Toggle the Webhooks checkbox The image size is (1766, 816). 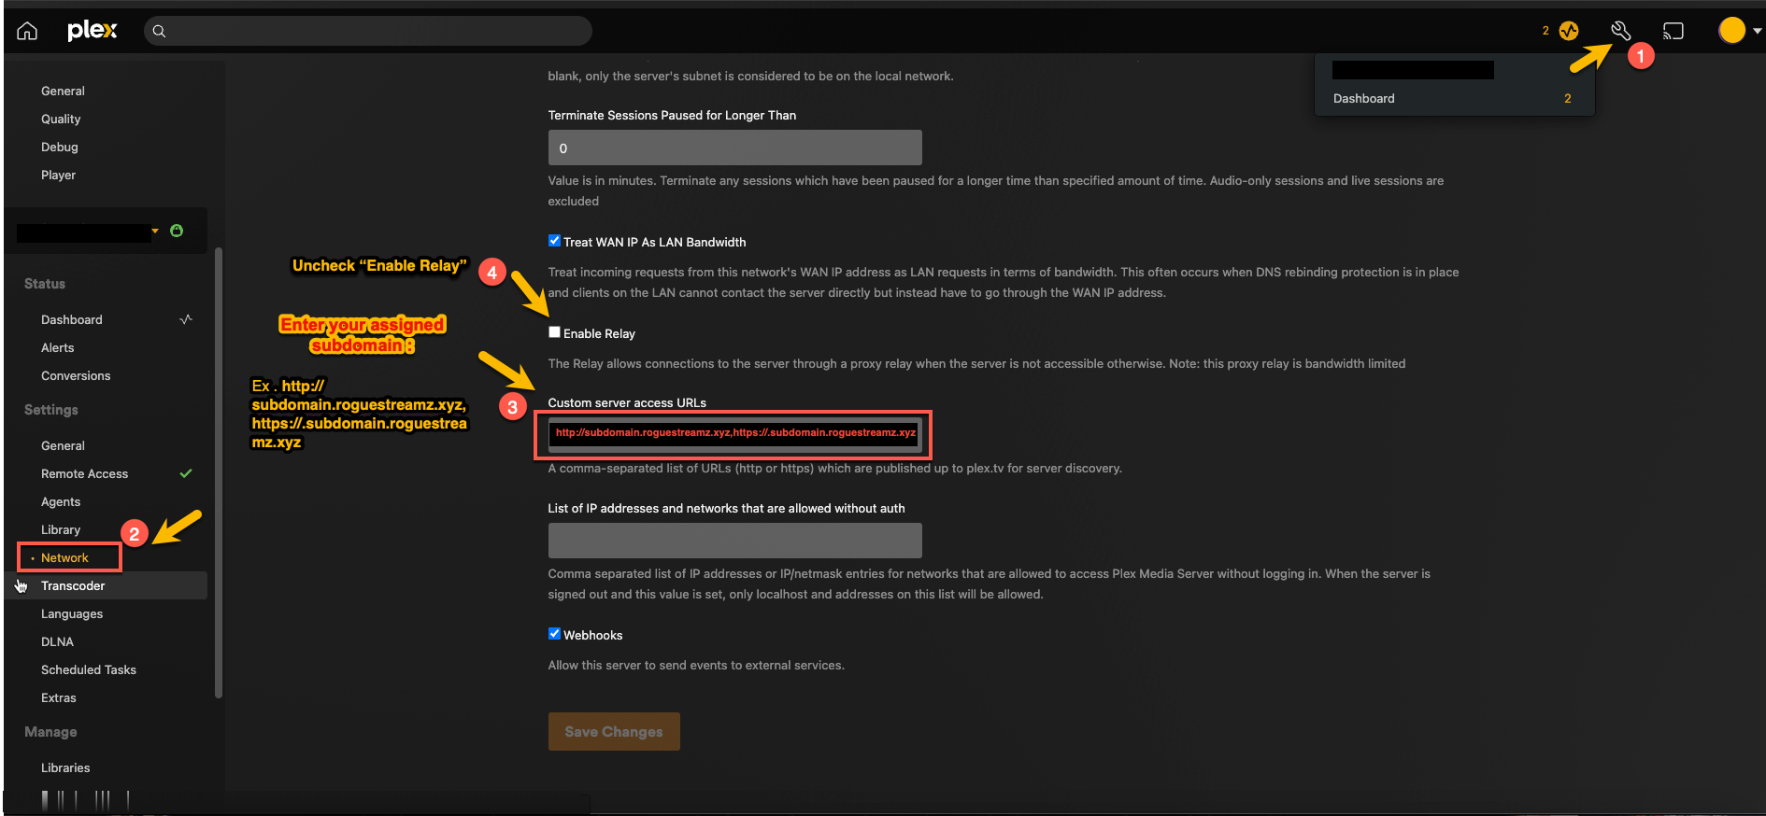tap(554, 634)
